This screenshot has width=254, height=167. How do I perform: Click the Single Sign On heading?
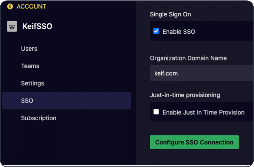(170, 14)
